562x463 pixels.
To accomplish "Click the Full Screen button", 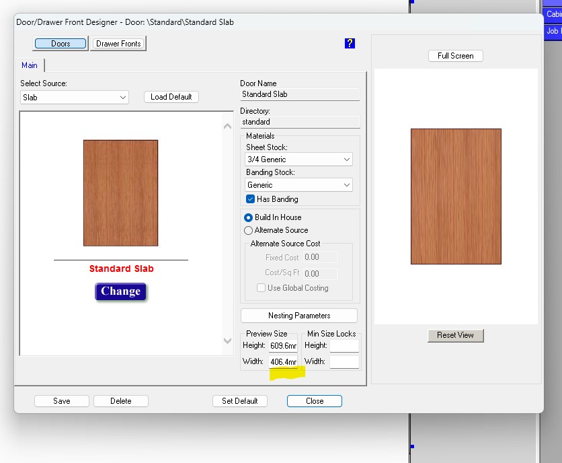I will (x=455, y=56).
